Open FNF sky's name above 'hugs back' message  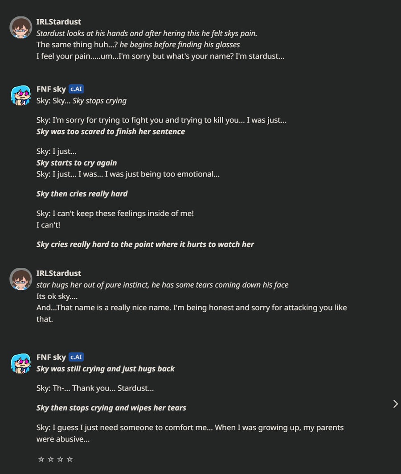[x=51, y=357]
